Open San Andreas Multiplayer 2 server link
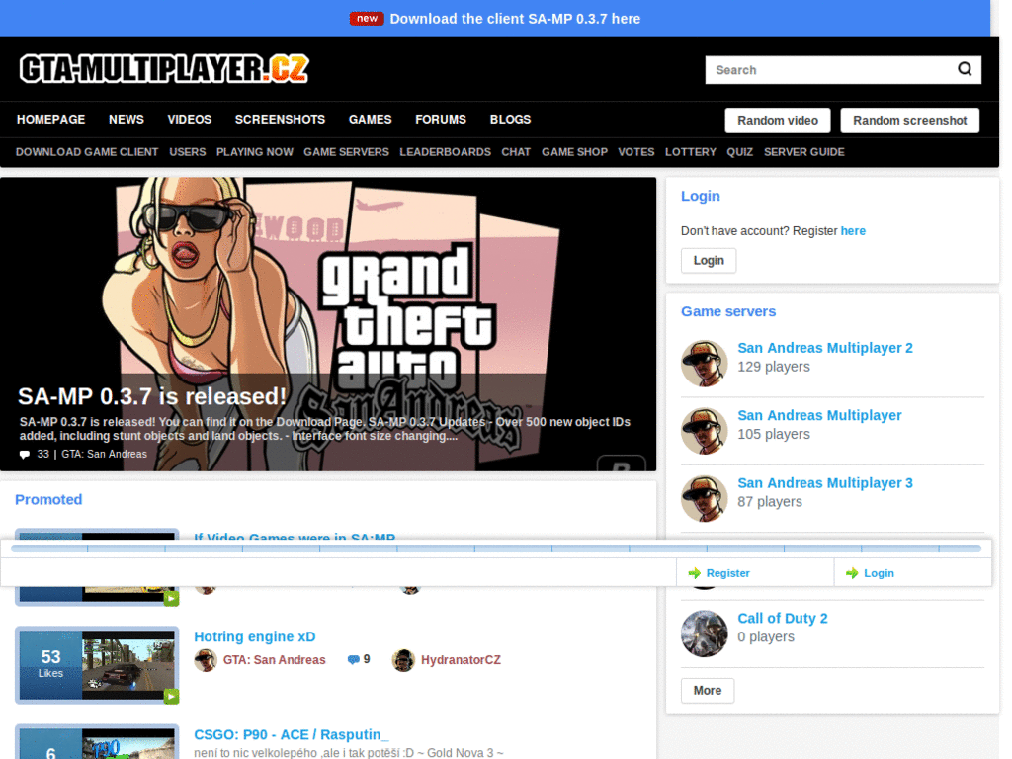This screenshot has width=1012, height=759. 825,348
